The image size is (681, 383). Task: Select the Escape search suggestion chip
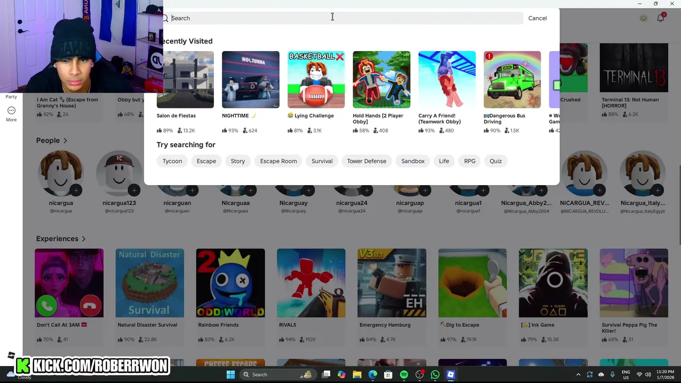click(x=206, y=161)
